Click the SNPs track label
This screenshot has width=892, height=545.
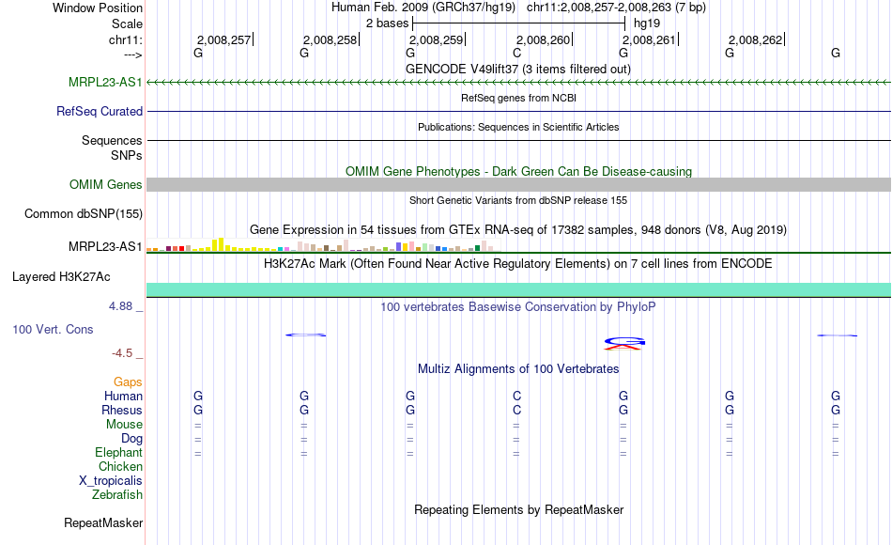(127, 155)
